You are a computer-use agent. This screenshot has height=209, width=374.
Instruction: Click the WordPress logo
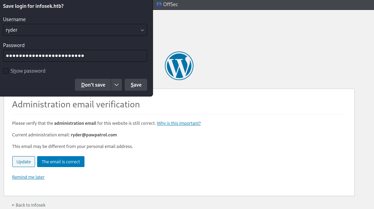pyautogui.click(x=179, y=66)
